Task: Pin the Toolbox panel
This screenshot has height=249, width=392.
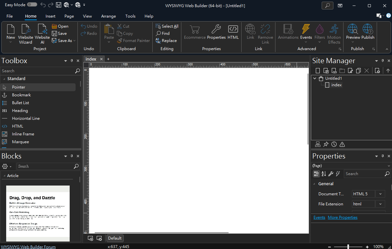Action: coord(72,61)
